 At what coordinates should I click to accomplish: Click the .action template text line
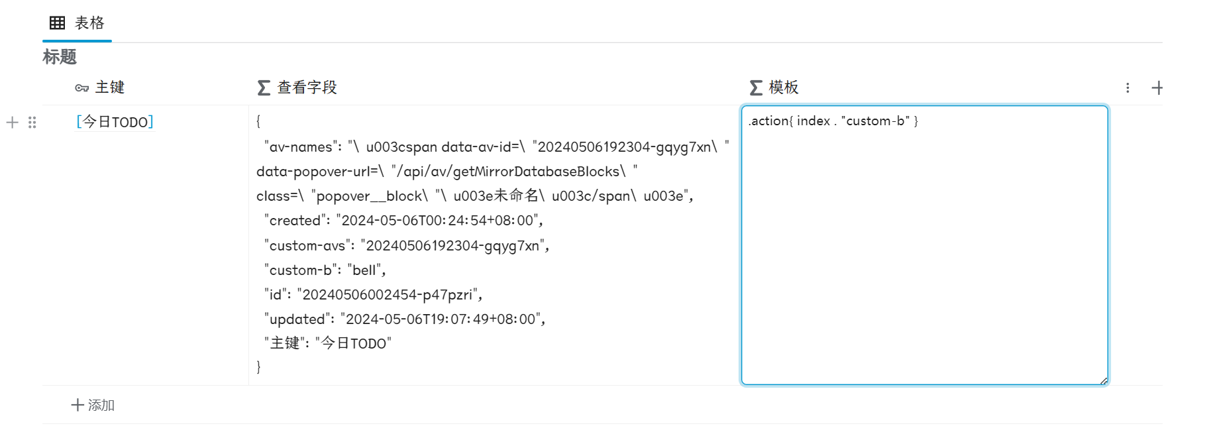coord(833,121)
